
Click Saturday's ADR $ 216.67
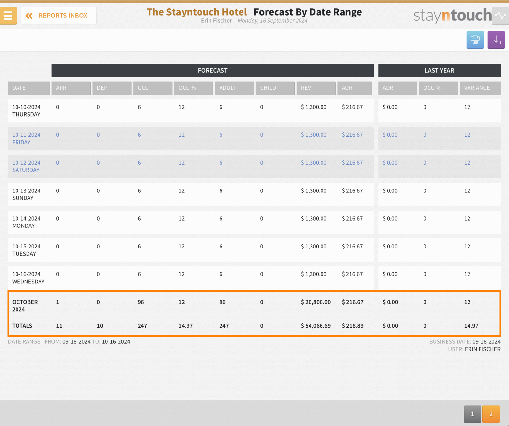click(352, 163)
